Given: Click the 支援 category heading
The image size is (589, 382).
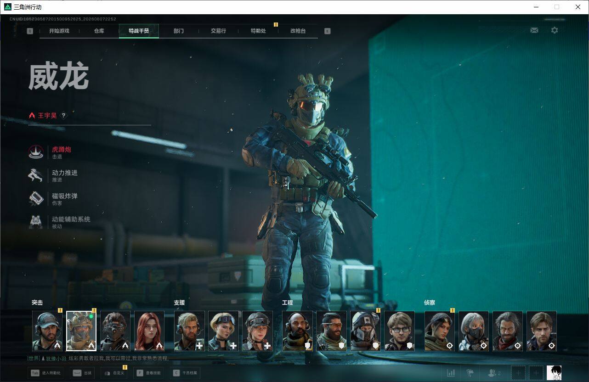Looking at the screenshot, I should click(179, 303).
